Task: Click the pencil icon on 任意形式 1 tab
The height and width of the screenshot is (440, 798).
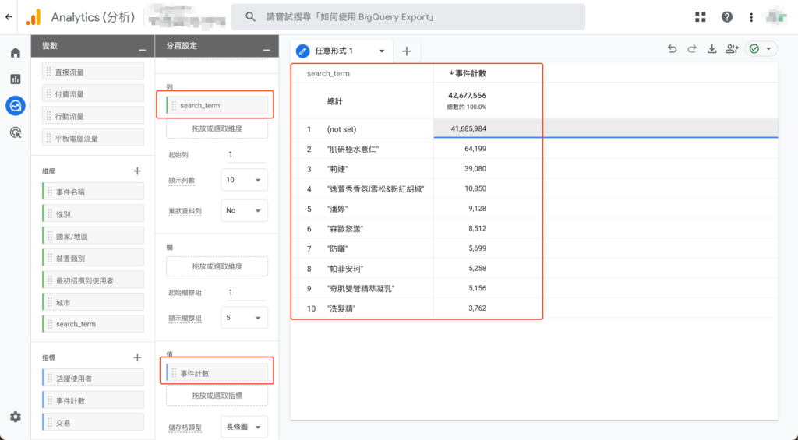Action: [x=303, y=51]
